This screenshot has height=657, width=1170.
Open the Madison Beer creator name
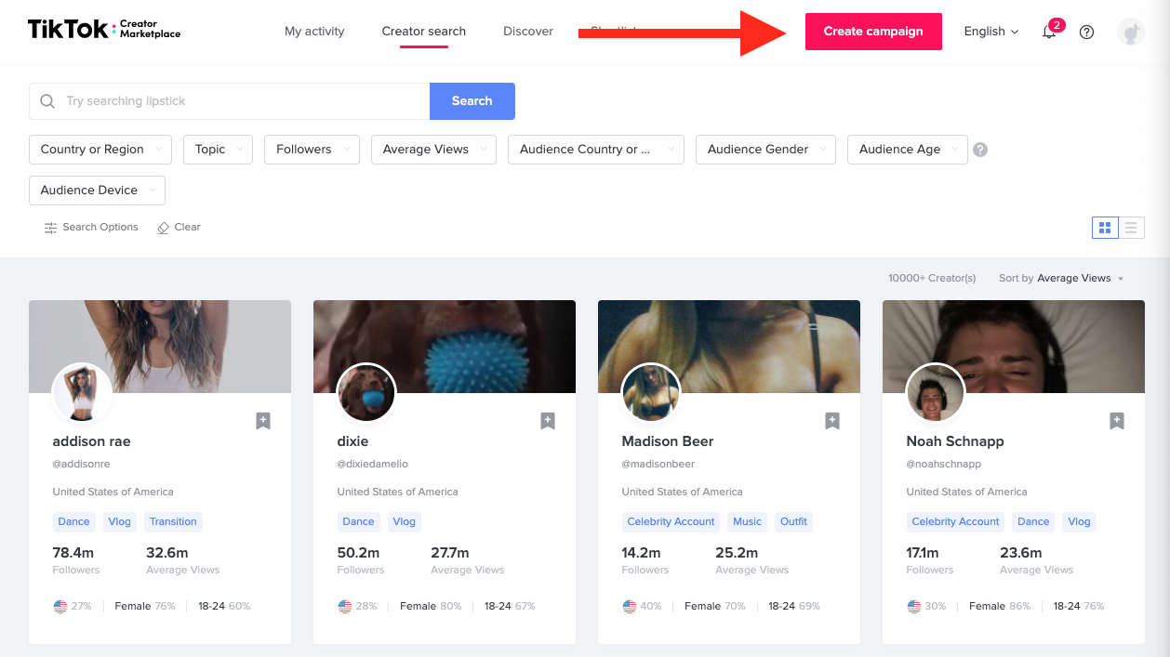pyautogui.click(x=668, y=441)
